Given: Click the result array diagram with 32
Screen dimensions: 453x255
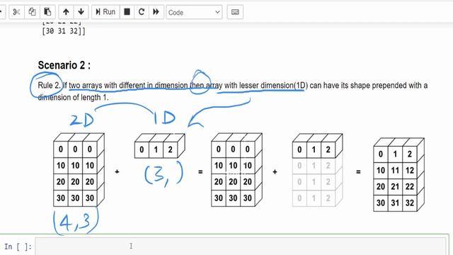Looking at the screenshot, I should [398, 175].
